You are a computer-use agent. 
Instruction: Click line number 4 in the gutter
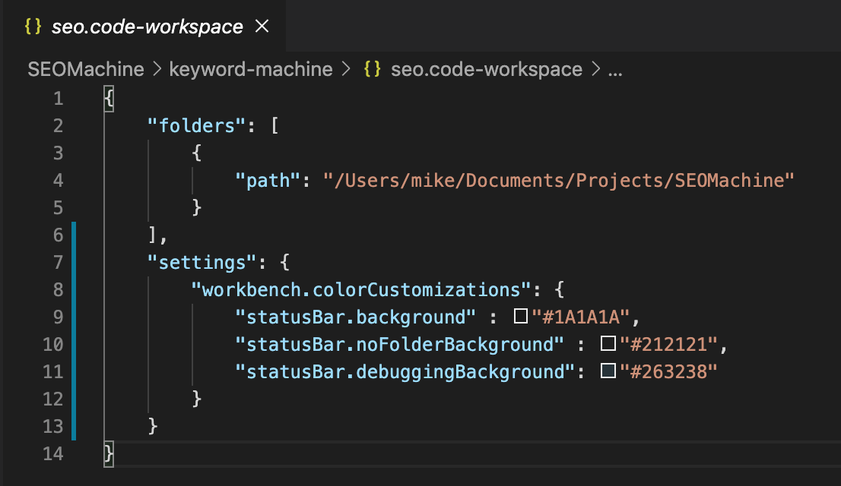(59, 181)
